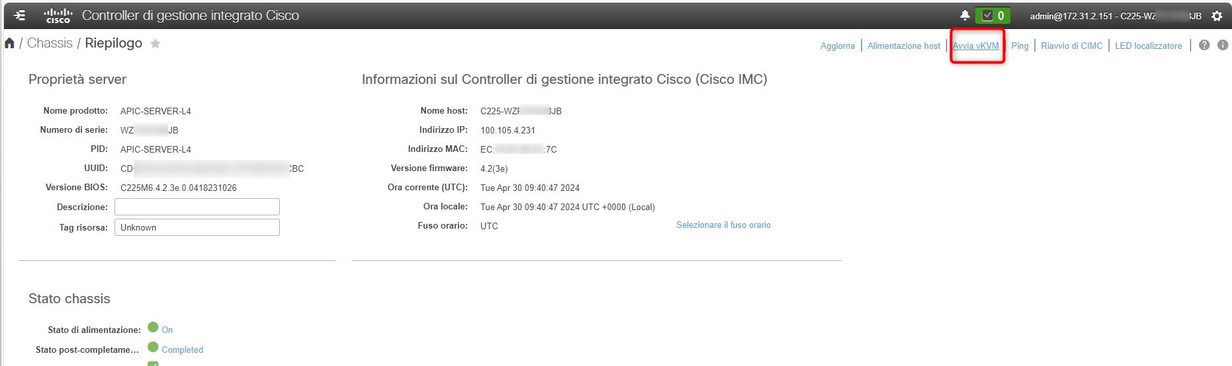
Task: Open the Alimentazione host menu
Action: [904, 46]
